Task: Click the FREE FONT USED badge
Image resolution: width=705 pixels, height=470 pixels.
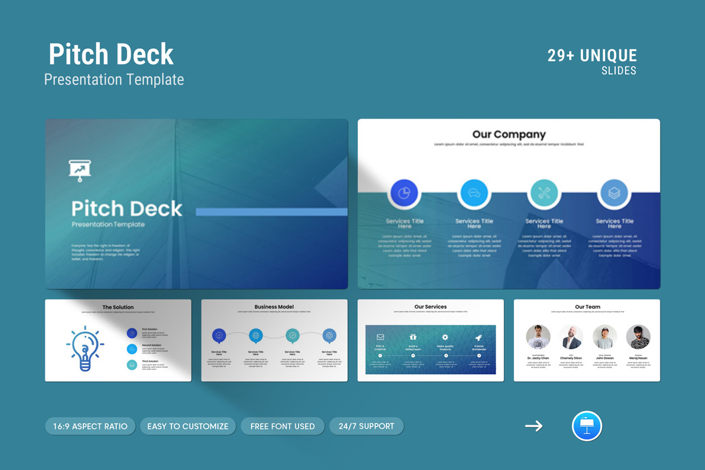Action: click(283, 426)
